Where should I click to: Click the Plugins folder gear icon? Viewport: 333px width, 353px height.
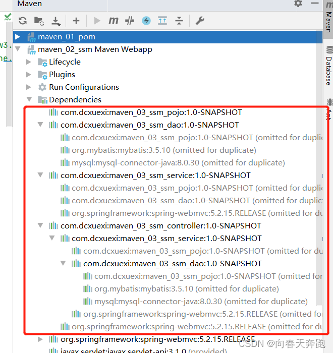pos(42,75)
